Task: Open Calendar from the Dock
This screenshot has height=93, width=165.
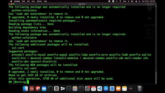Action: pos(94,89)
